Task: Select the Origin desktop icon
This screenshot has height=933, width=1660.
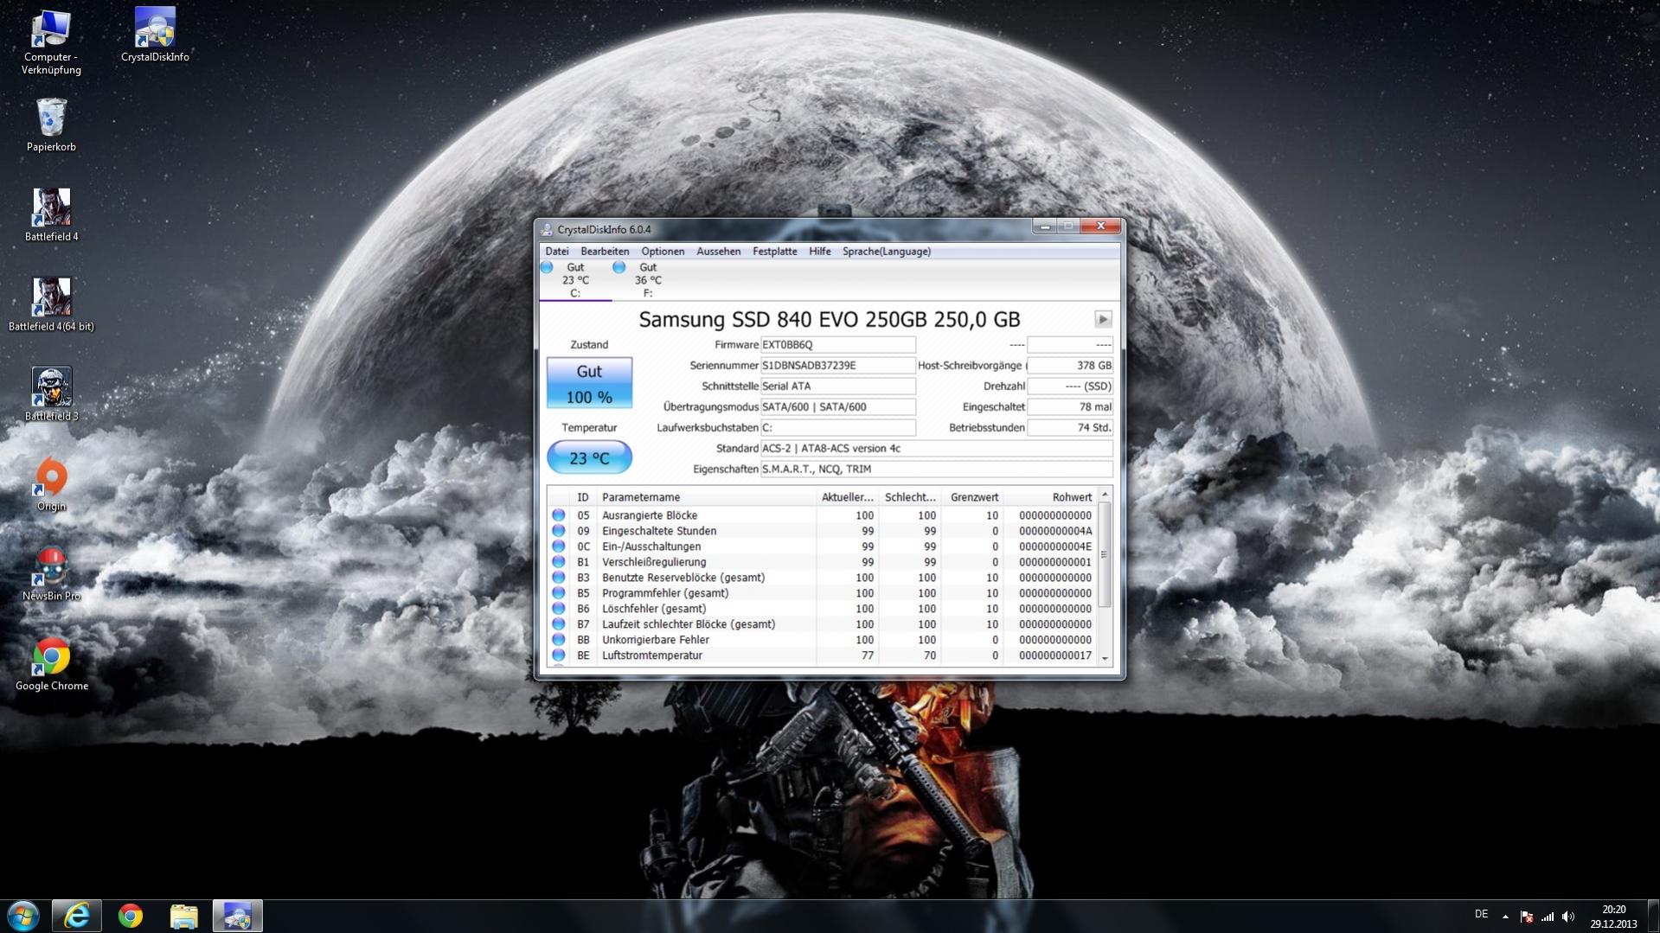Action: 51,484
